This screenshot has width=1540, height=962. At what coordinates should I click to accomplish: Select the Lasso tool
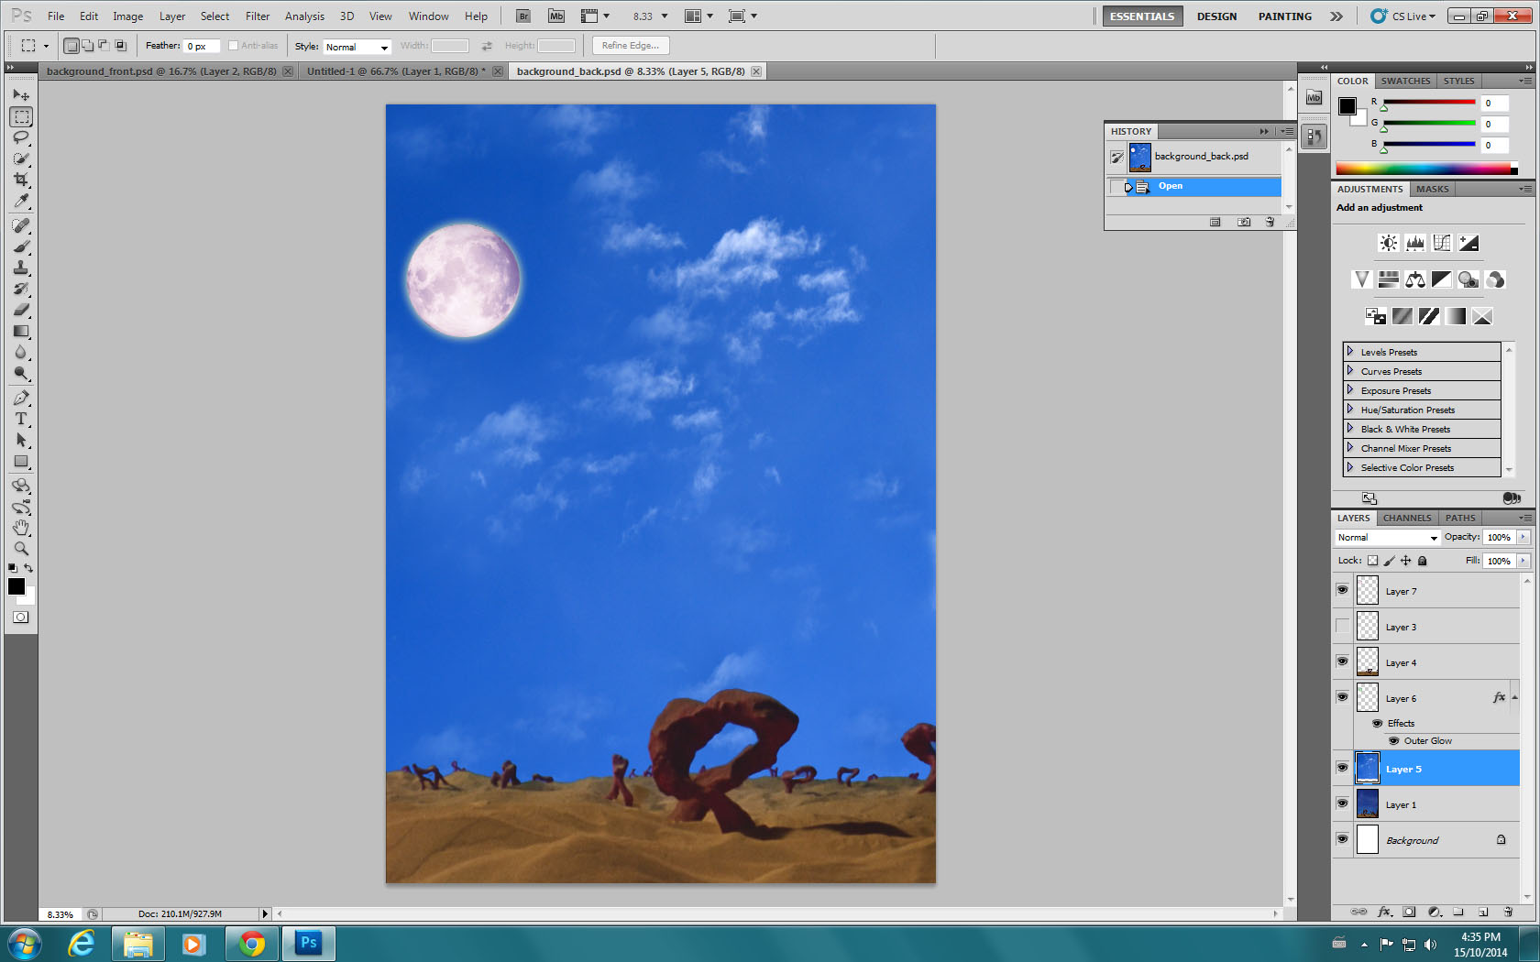click(x=21, y=137)
